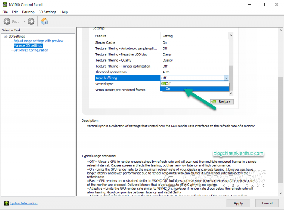Open the System Information link

(x=24, y=203)
